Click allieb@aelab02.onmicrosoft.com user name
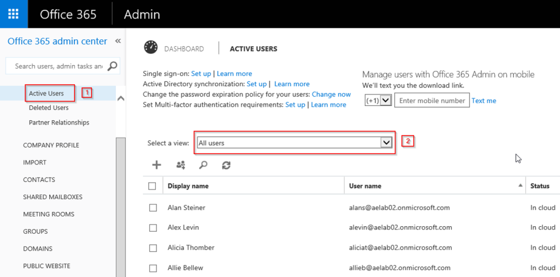Screen dimensions: 560x277 click(400, 268)
